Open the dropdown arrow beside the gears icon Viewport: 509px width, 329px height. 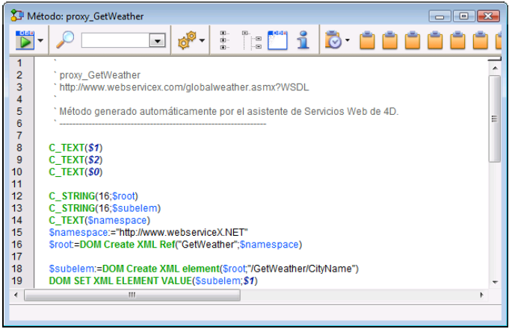[x=203, y=41]
